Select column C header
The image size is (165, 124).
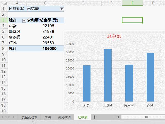[x=83, y=3]
